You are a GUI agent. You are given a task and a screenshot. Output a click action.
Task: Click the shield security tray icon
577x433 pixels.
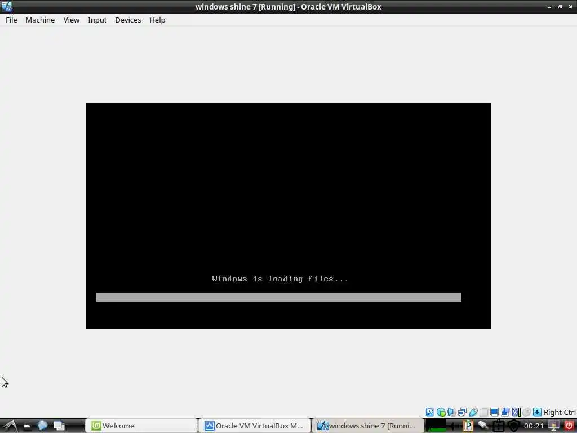[x=514, y=426]
